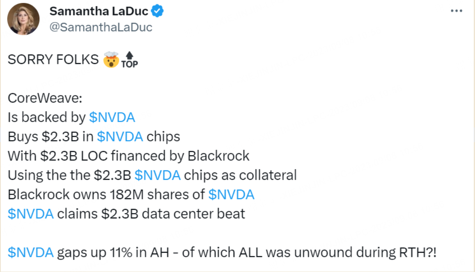This screenshot has height=272, width=475.
Task: Open the three-dot more options menu
Action: point(456,11)
